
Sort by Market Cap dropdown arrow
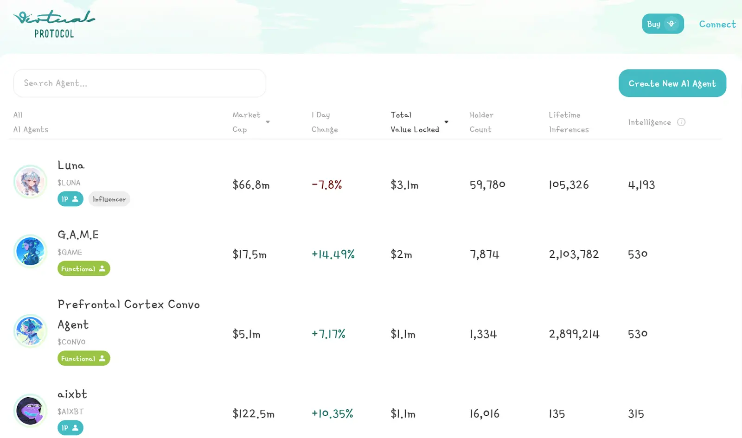click(x=268, y=122)
